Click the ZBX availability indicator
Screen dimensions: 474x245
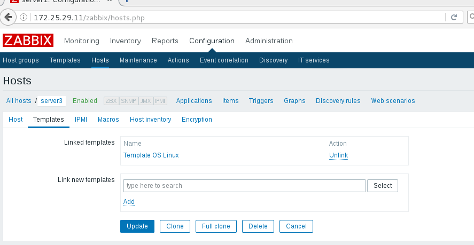(x=111, y=101)
